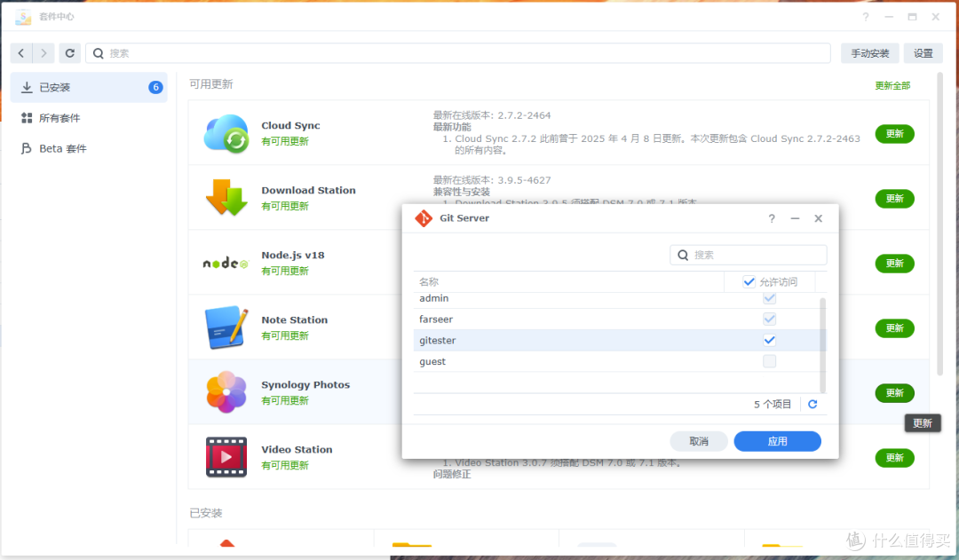Click the Package Center title bar icon
959x560 pixels.
(x=23, y=17)
